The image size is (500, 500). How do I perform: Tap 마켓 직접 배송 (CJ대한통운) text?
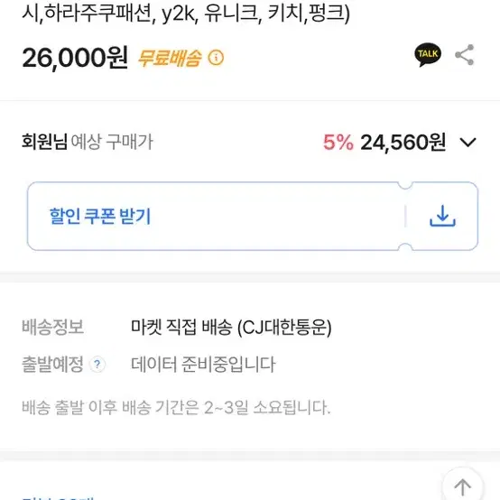click(x=231, y=328)
